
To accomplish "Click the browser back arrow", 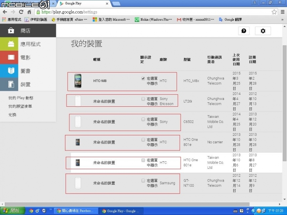I will coord(5,12).
